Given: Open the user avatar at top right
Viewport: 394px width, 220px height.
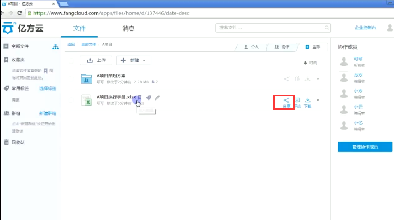Looking at the screenshot, I should (x=390, y=28).
